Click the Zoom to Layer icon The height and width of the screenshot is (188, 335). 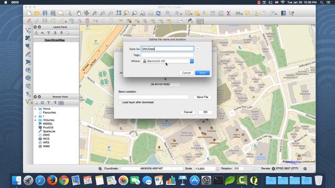(x=135, y=13)
